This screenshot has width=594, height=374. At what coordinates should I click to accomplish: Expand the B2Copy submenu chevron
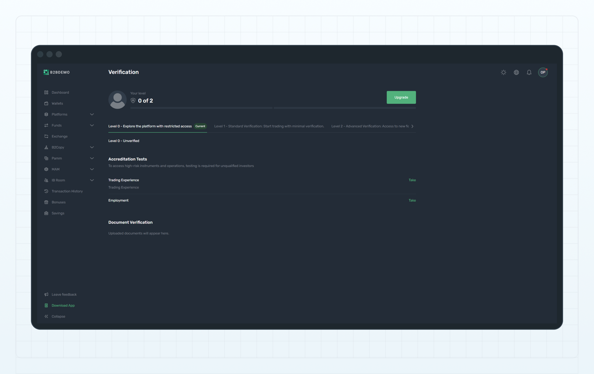pyautogui.click(x=92, y=147)
